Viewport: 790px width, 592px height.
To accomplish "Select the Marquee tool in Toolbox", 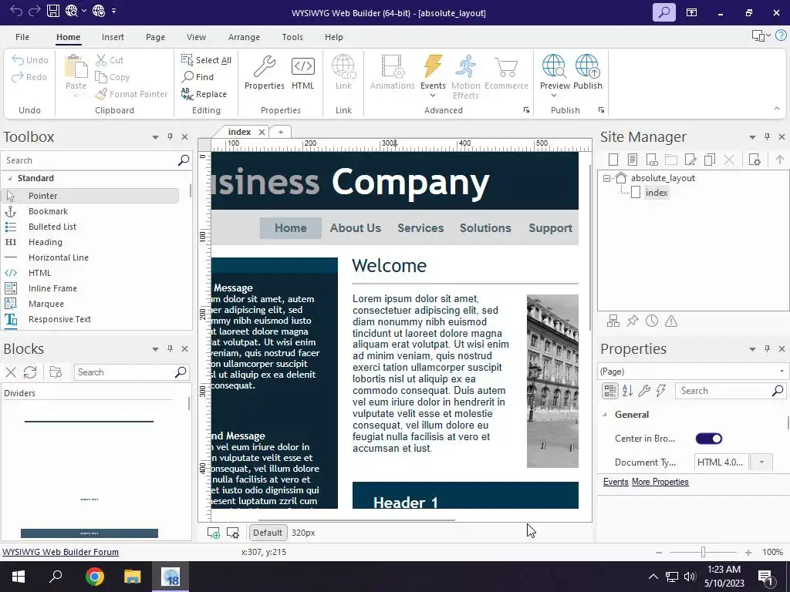I will tap(46, 304).
